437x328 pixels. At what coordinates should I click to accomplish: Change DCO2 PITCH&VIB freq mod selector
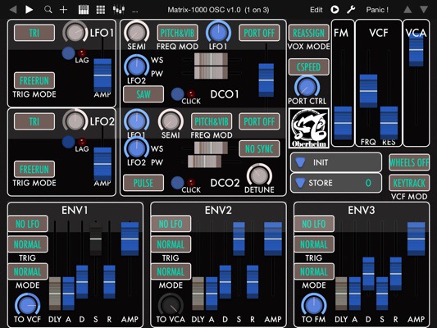click(x=212, y=121)
